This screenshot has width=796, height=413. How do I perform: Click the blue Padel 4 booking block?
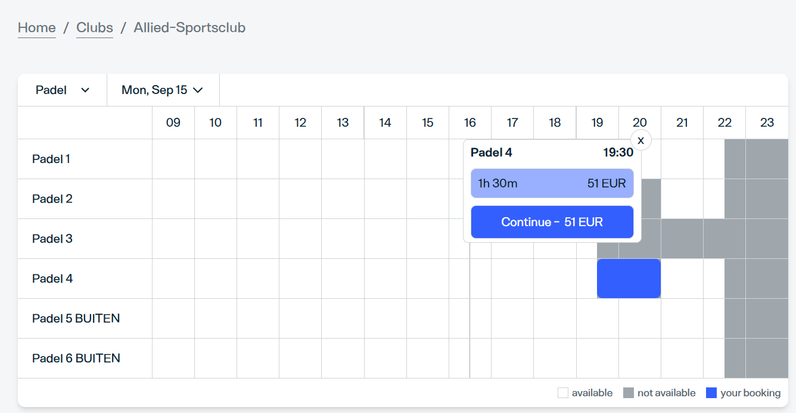click(x=629, y=279)
